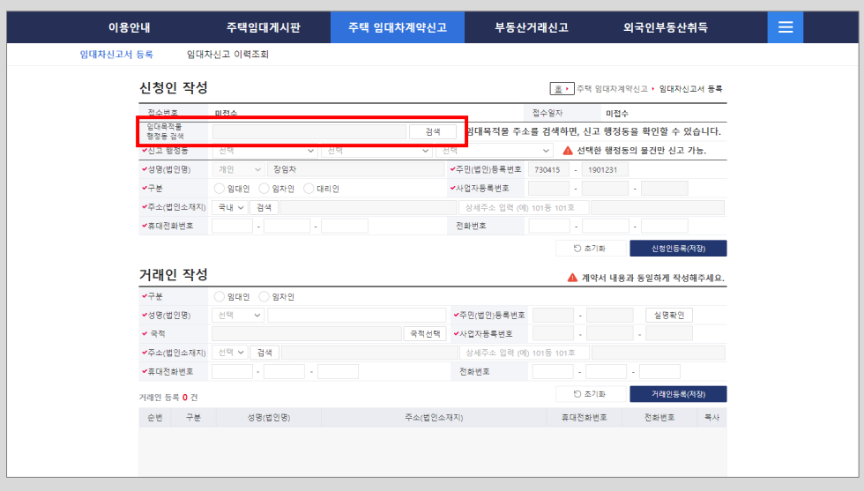The image size is (864, 491).
Task: Expand third 신고 행정동 dropdown
Action: (x=495, y=151)
